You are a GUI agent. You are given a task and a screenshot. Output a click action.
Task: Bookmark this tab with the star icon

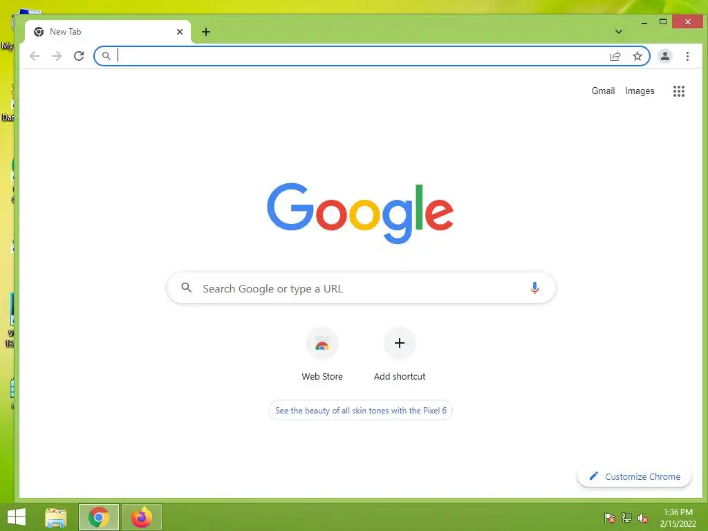pyautogui.click(x=637, y=56)
